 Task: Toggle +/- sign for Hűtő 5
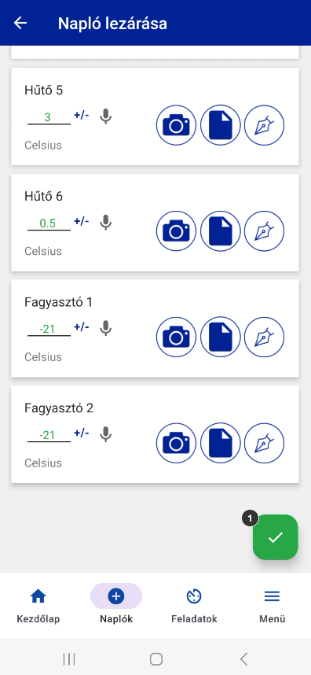pyautogui.click(x=82, y=116)
